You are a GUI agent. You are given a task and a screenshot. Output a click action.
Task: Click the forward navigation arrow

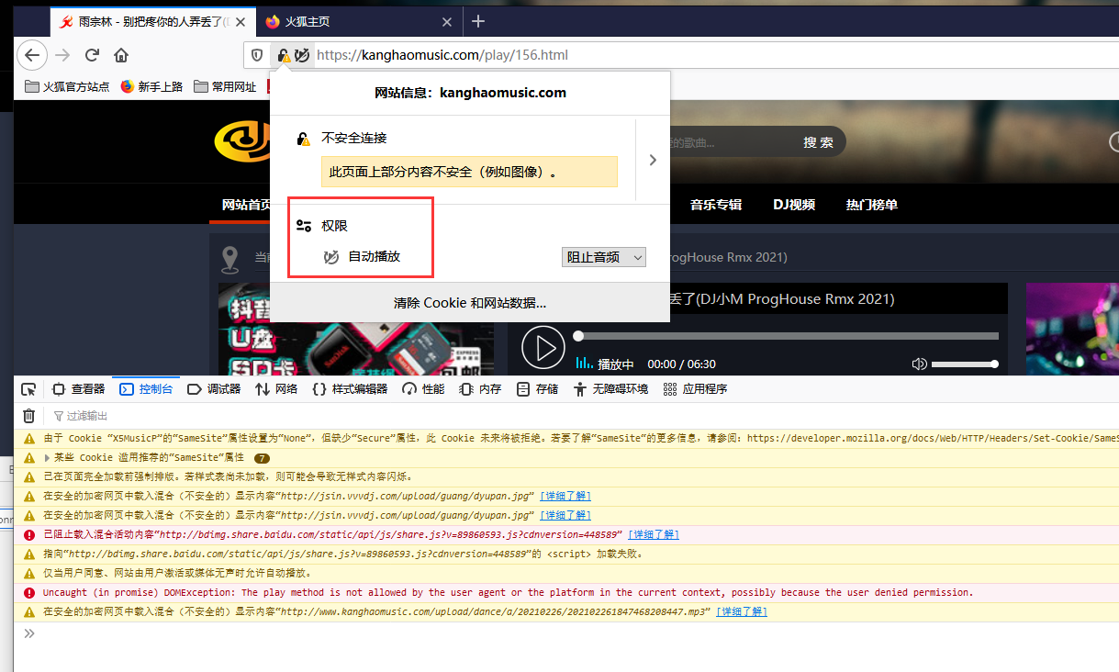(x=62, y=55)
